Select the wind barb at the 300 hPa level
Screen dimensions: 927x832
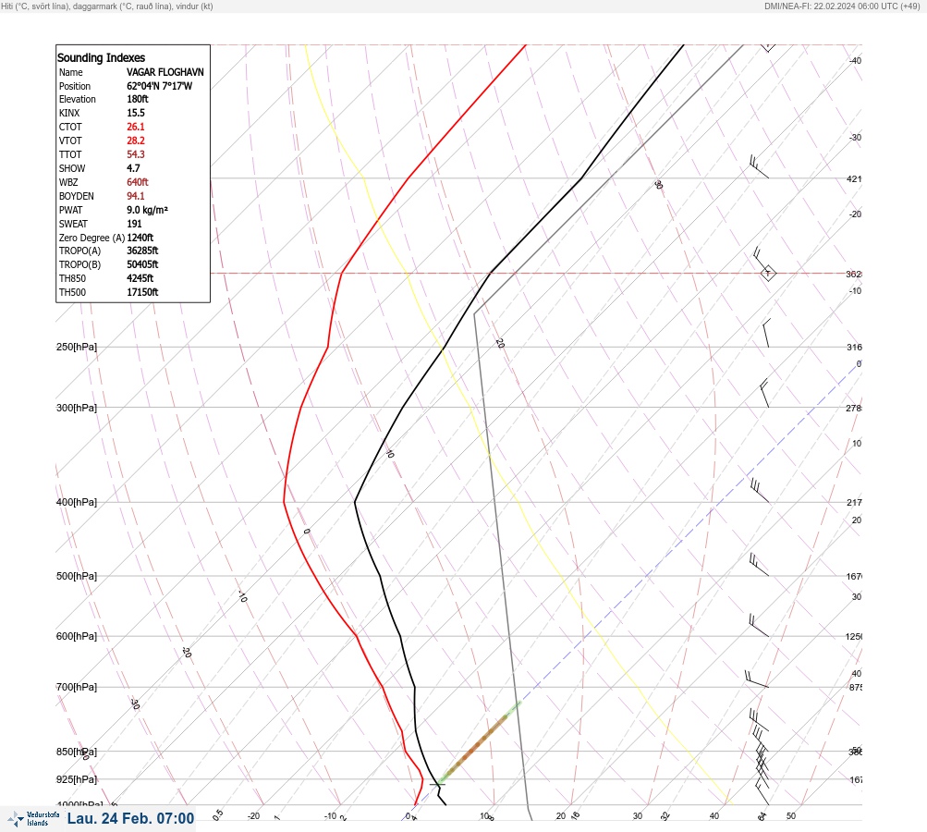pos(763,393)
